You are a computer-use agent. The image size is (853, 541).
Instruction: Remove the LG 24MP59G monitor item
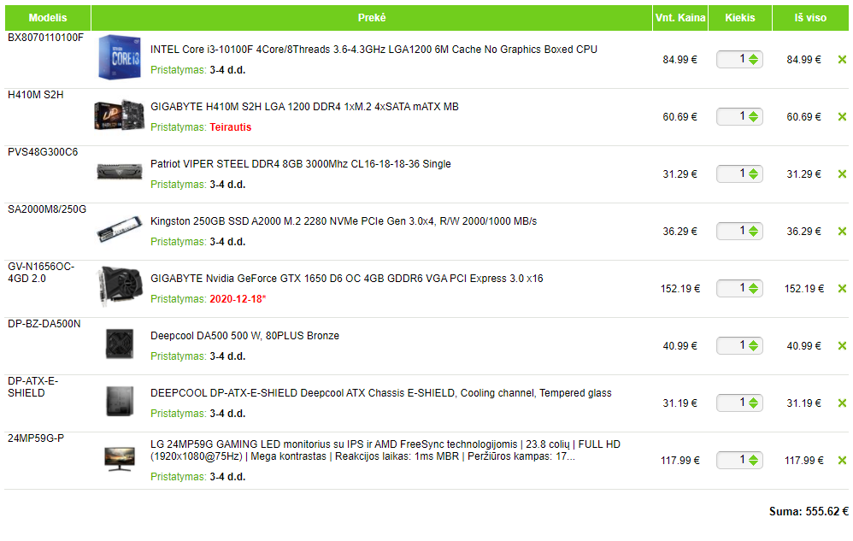click(x=842, y=461)
